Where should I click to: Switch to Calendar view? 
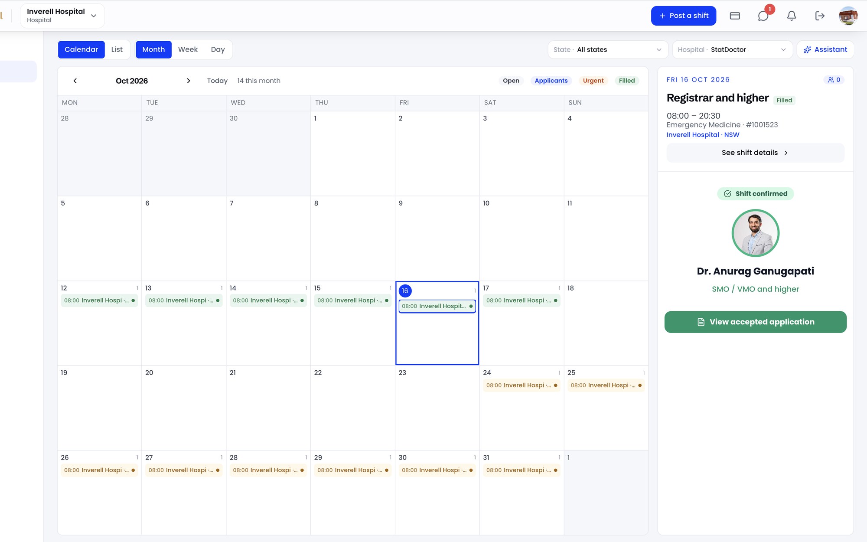click(x=81, y=49)
